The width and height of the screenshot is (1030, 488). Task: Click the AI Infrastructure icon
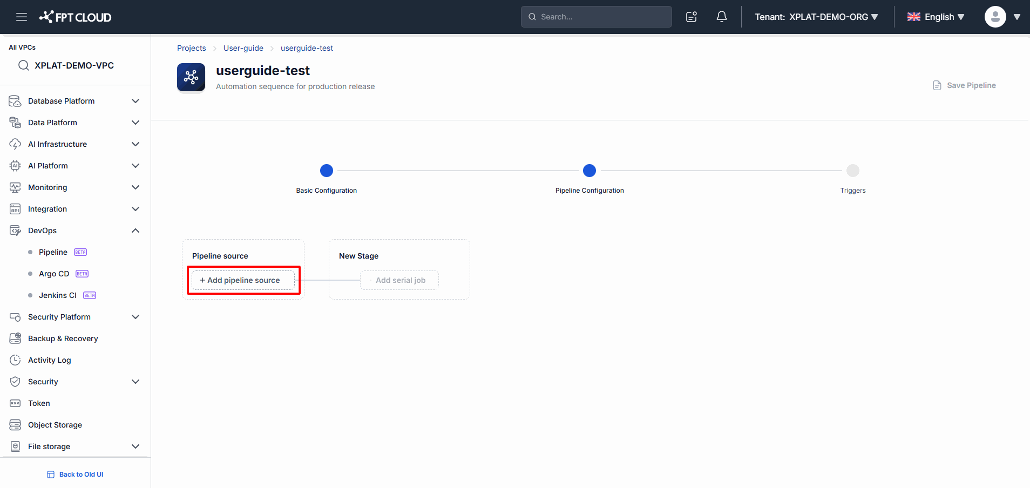pyautogui.click(x=15, y=144)
